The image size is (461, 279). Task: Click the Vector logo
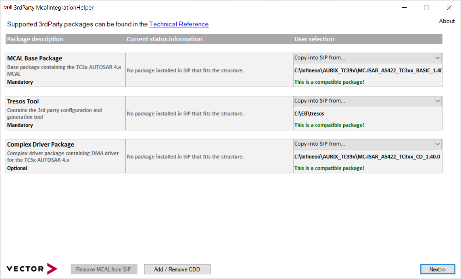(32, 269)
